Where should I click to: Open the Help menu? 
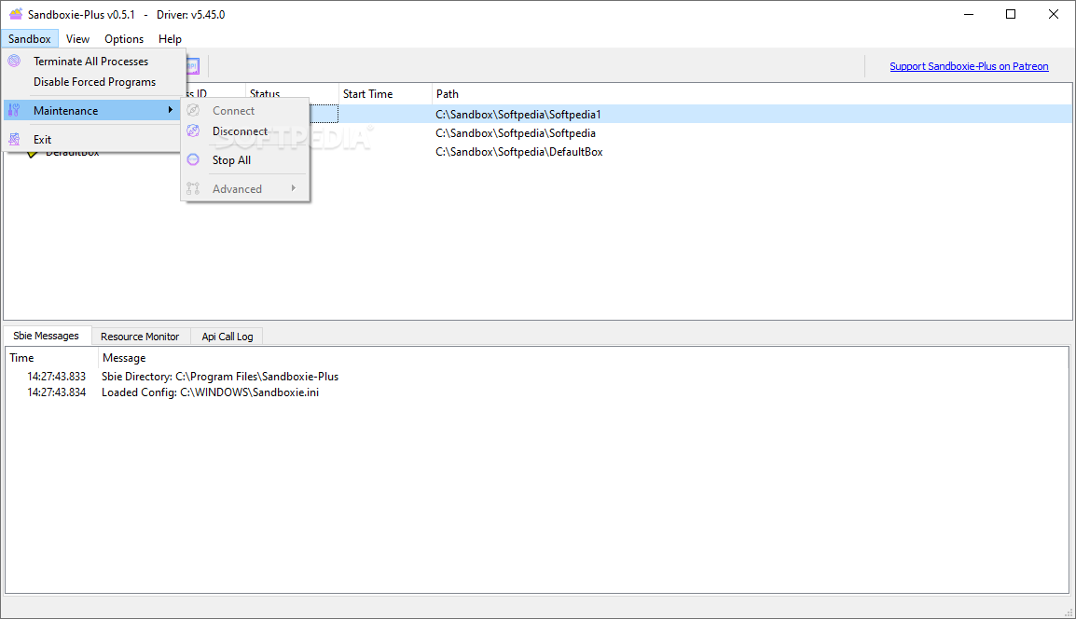(x=171, y=39)
